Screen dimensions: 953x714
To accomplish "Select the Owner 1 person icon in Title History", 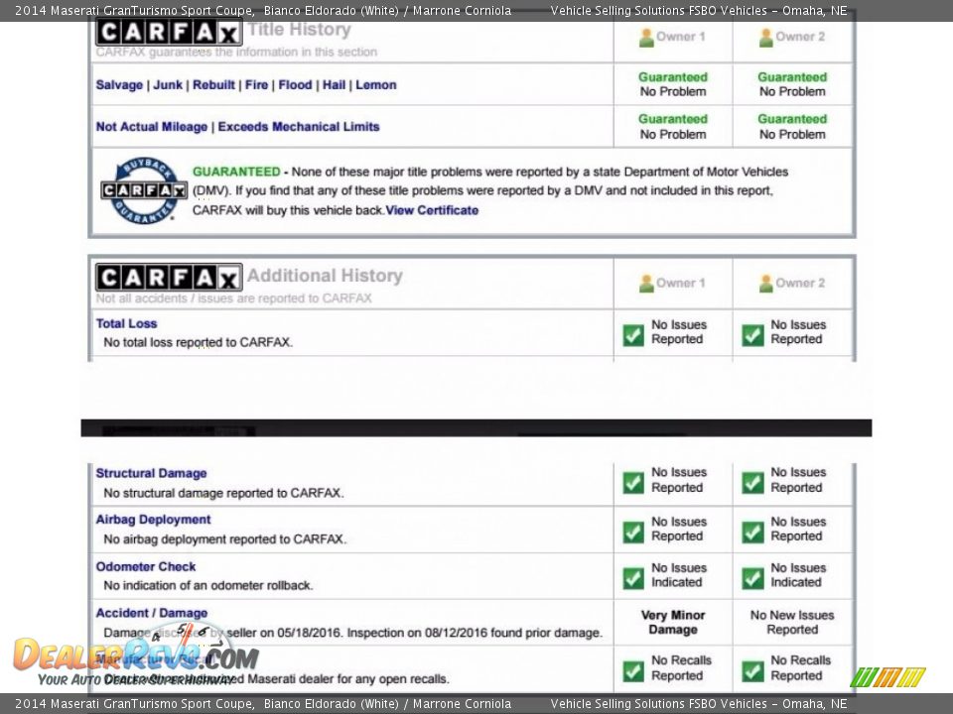I will pyautogui.click(x=646, y=38).
